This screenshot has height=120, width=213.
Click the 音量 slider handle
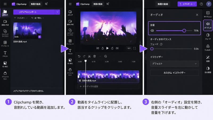click(184, 31)
